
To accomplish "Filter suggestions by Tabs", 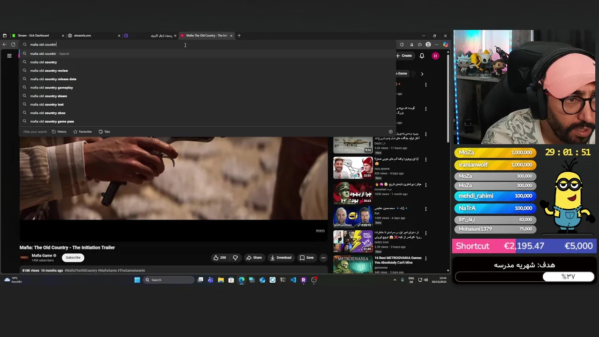I will (x=104, y=132).
